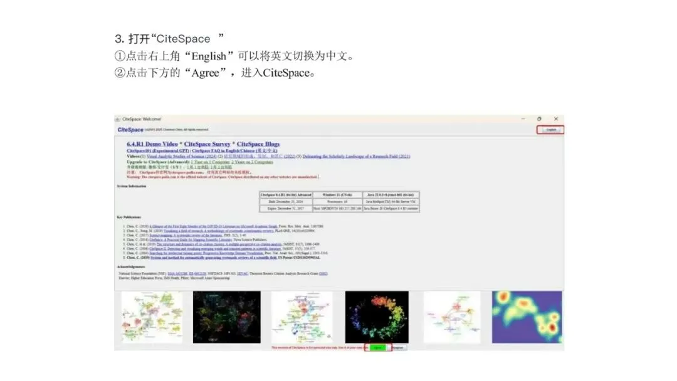This screenshot has width=677, height=381.
Task: Open Visual Analytic Studies of Science (2024) video
Action: click(181, 156)
